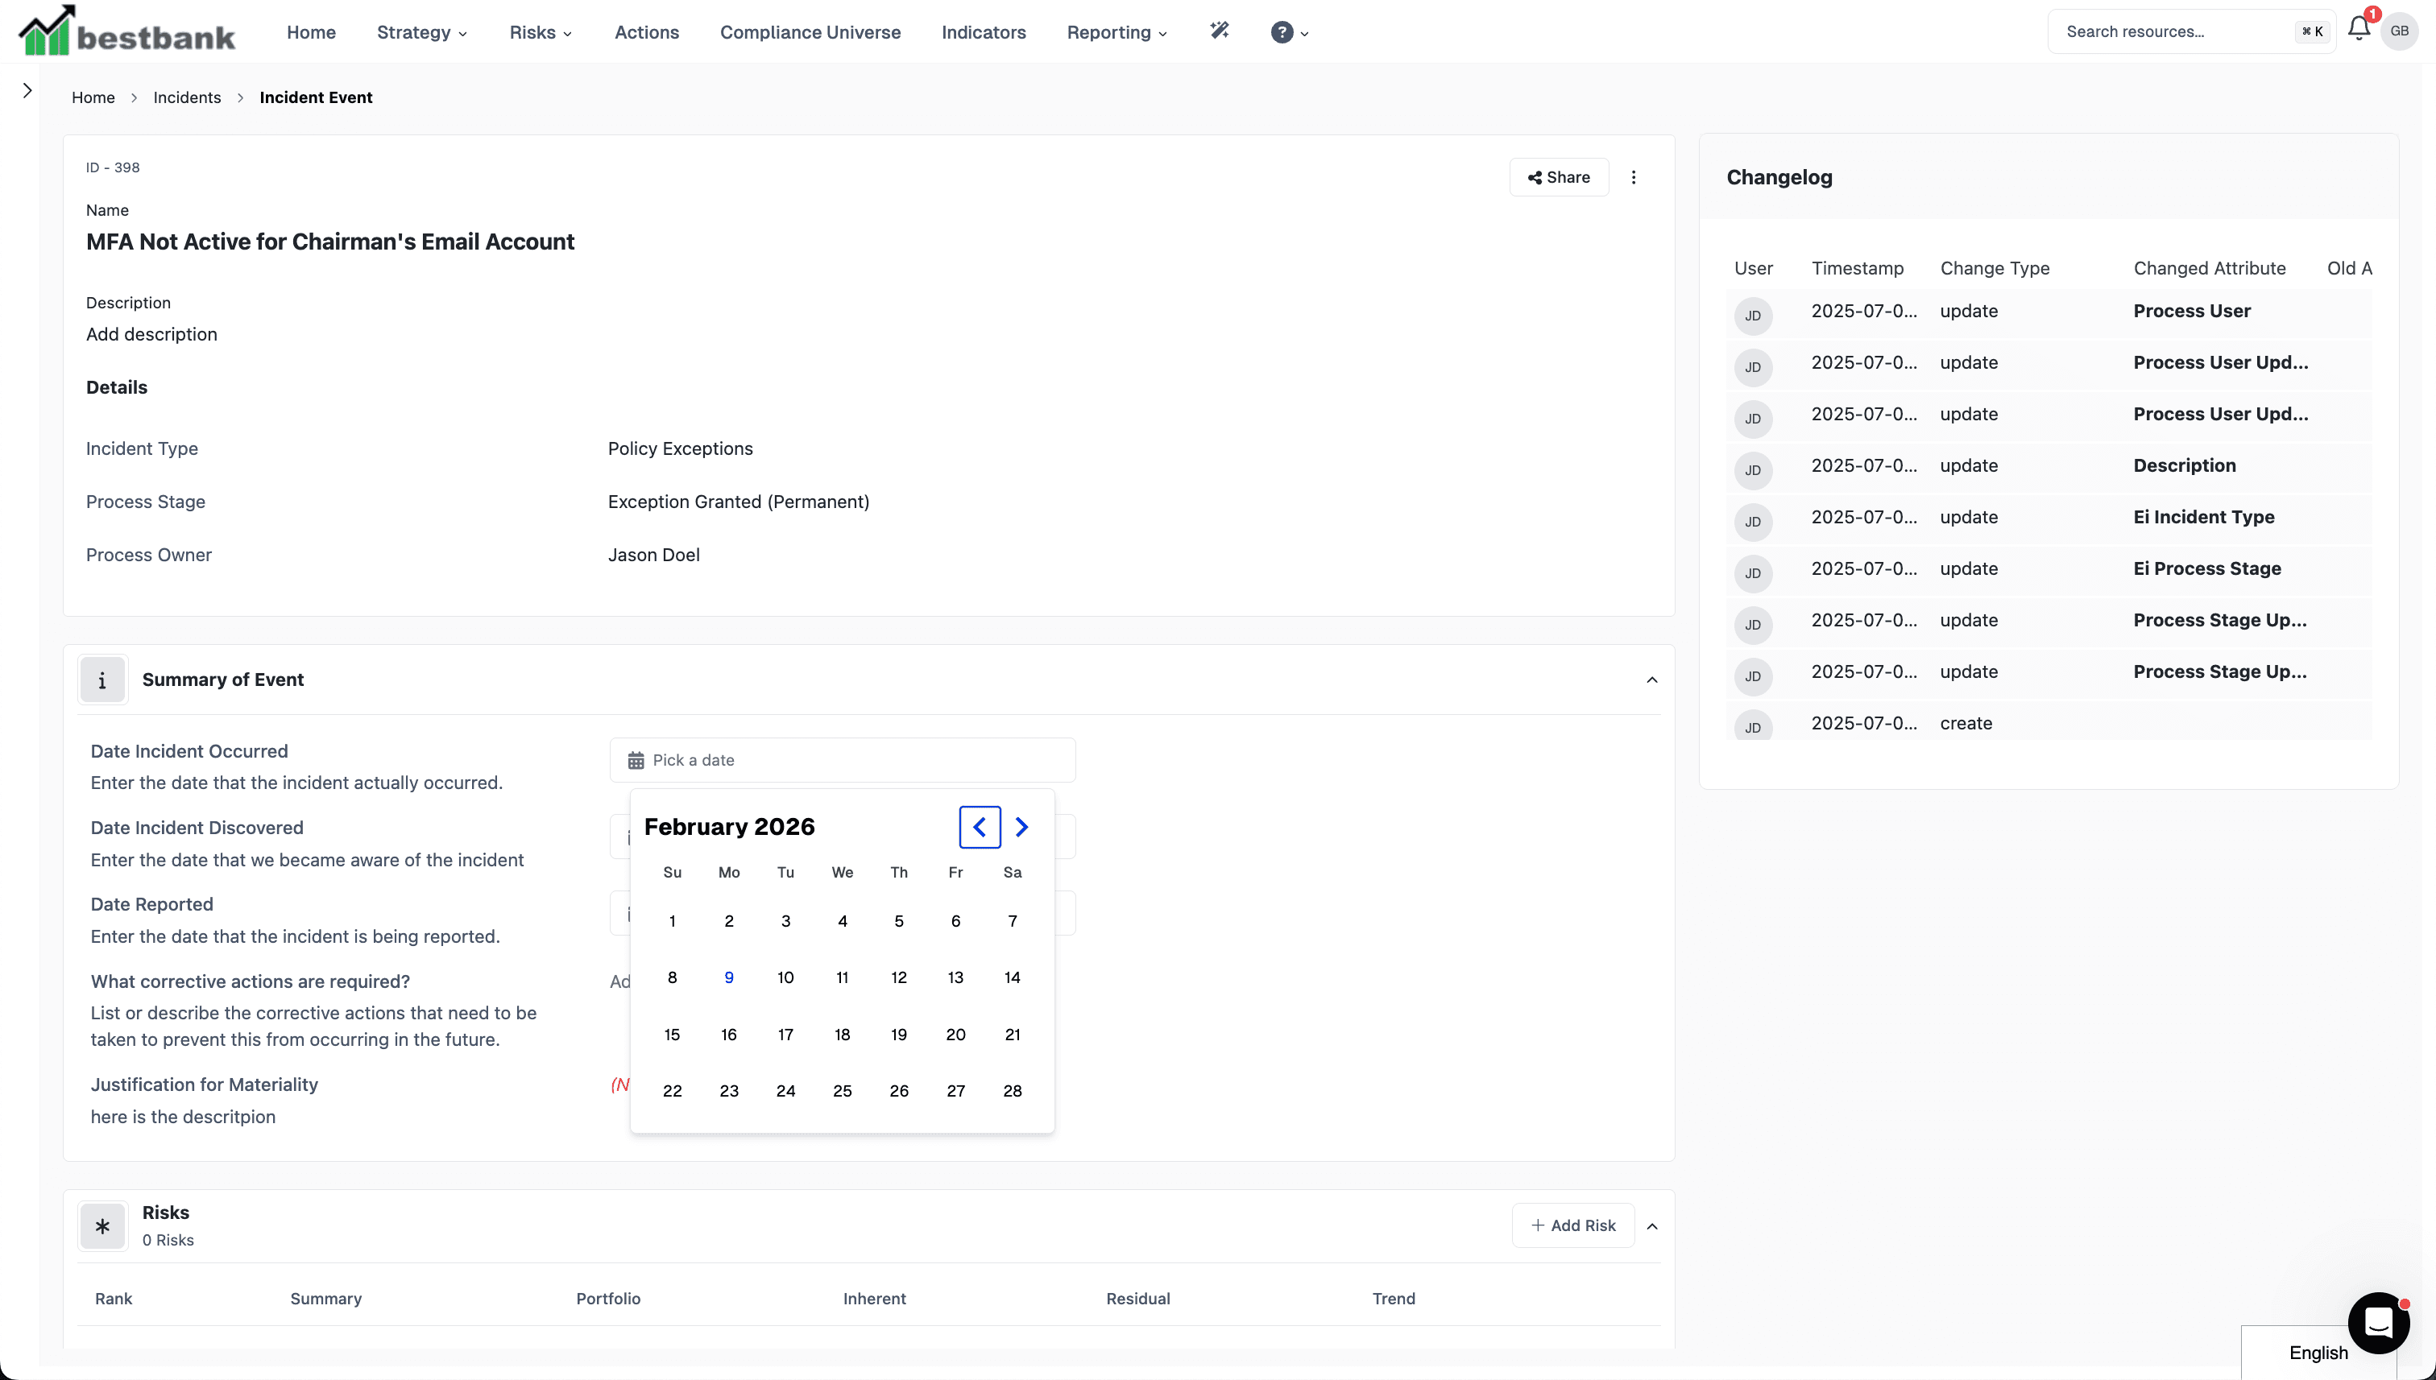The height and width of the screenshot is (1380, 2436).
Task: Click the GB user avatar
Action: tap(2399, 31)
